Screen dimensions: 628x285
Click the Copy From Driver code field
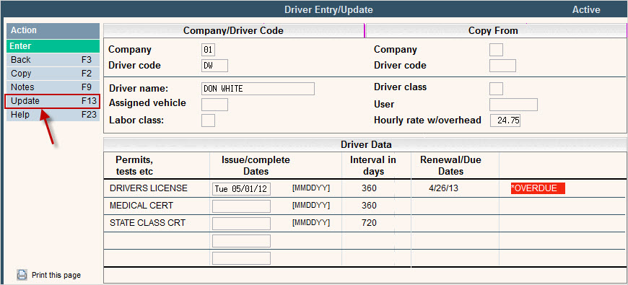502,66
